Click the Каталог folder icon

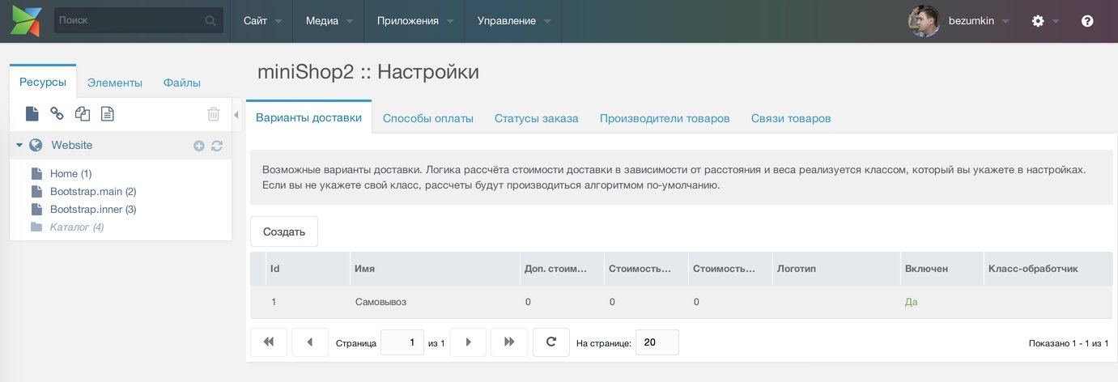tap(36, 227)
